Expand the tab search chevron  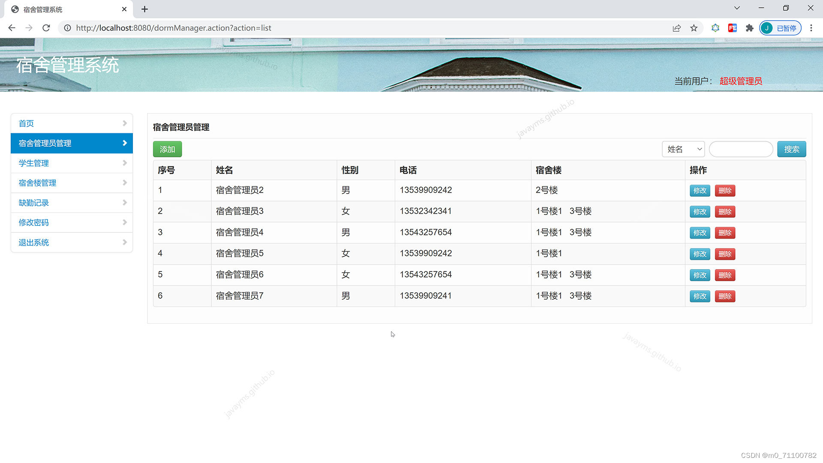[736, 8]
